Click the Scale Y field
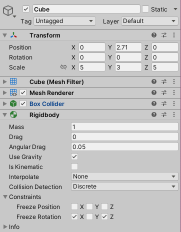The image size is (181, 232). [128, 67]
